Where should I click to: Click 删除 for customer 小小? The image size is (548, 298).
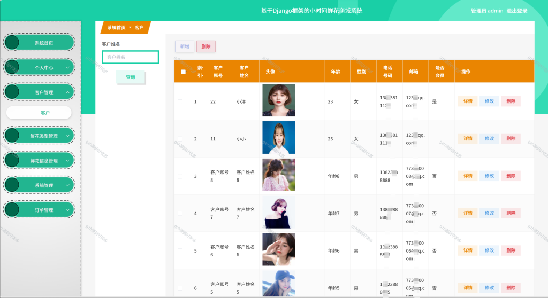click(511, 138)
